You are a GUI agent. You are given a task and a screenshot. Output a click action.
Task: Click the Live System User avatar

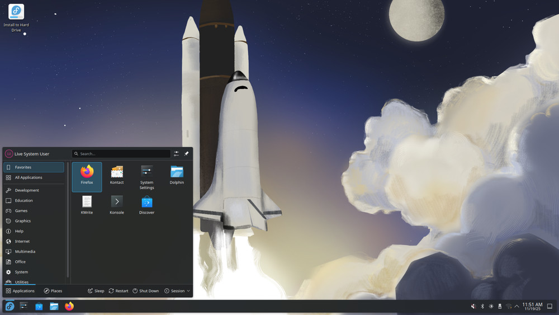click(8, 154)
